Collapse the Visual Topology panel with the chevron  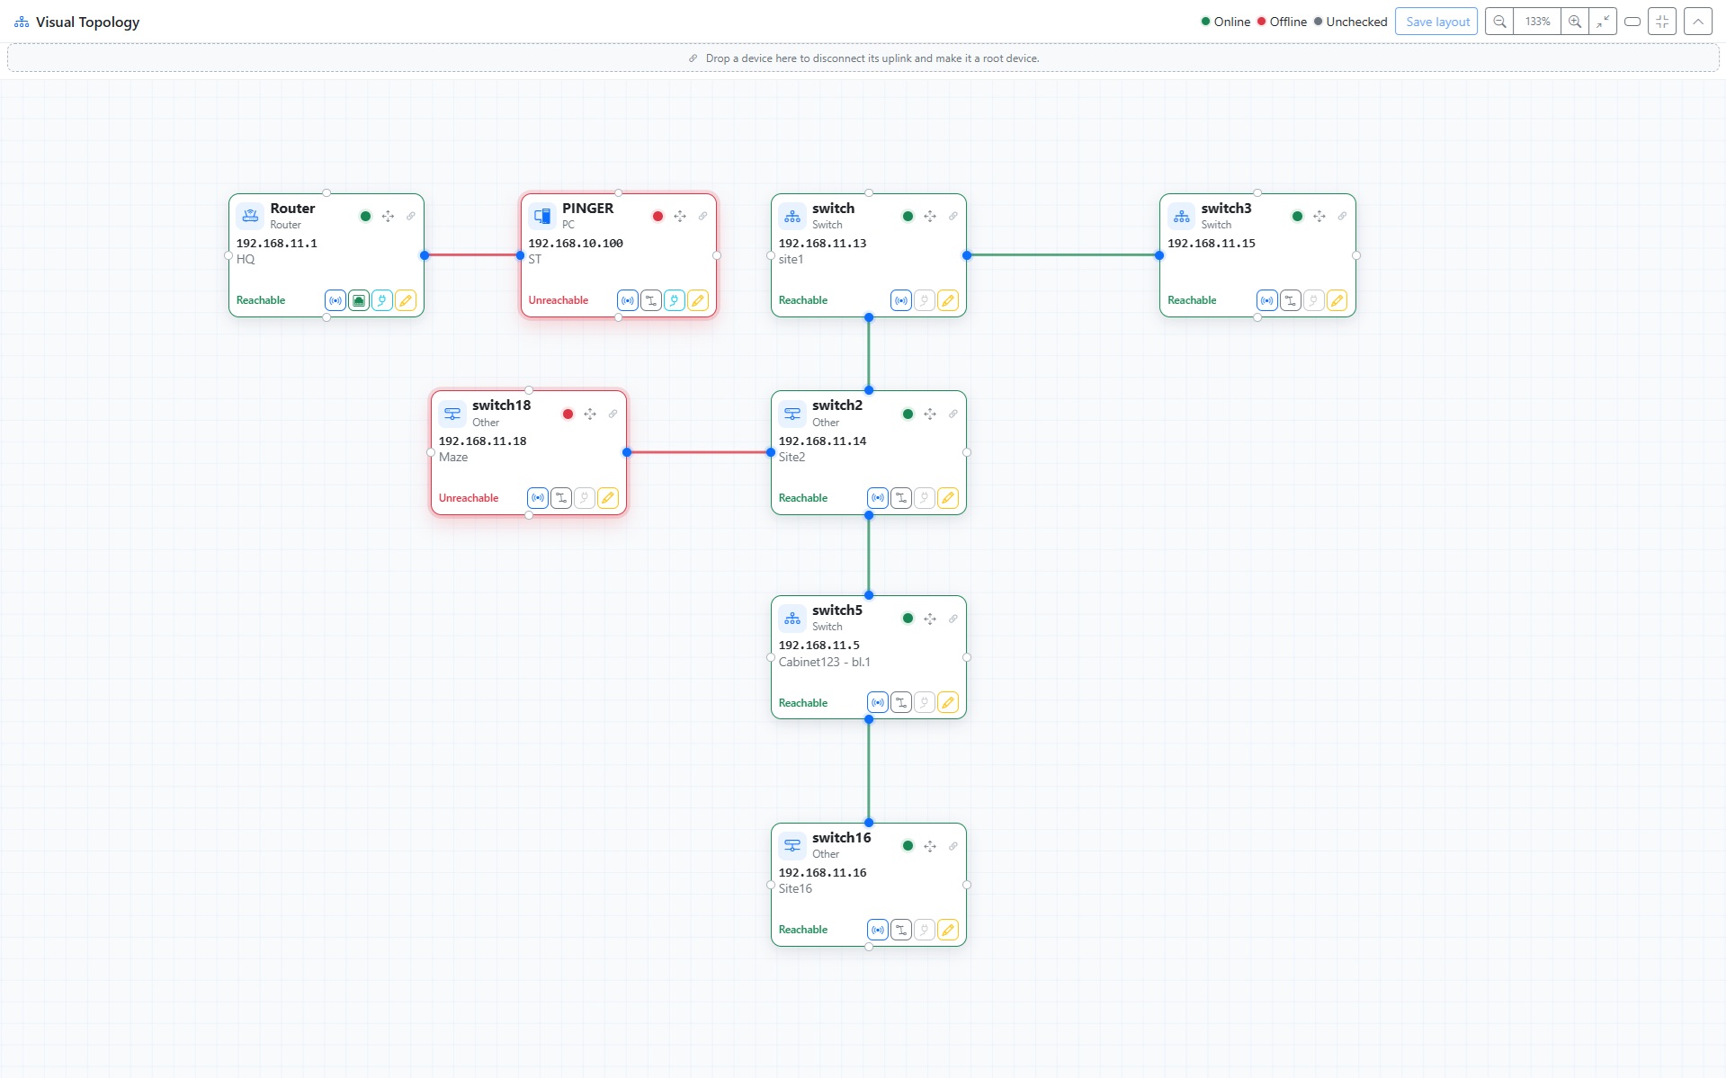(1698, 22)
